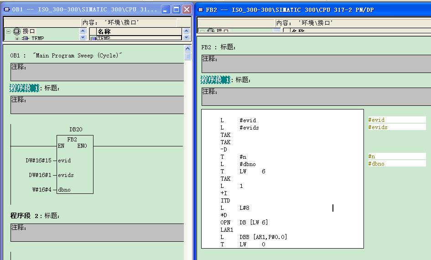Click the "L DBB [AR1,P#0.0]" line
The image size is (431, 260).
pos(254,237)
